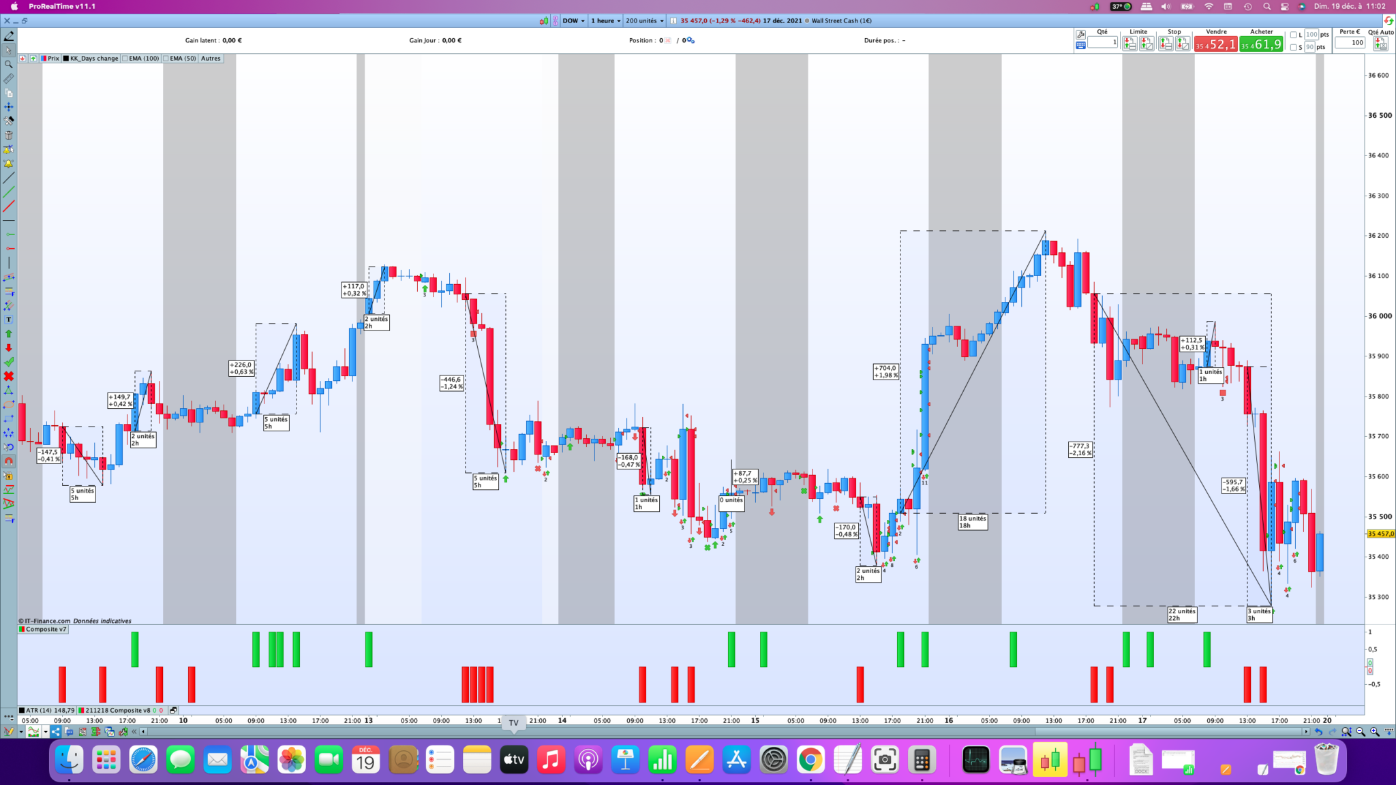
Task: Select the magnifier zoom tool in sidebar
Action: point(9,65)
